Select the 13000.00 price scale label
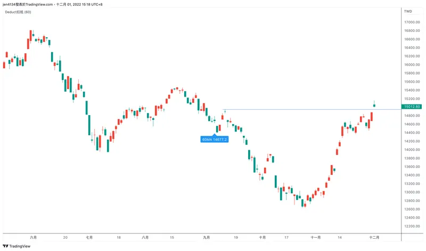 pyautogui.click(x=412, y=192)
